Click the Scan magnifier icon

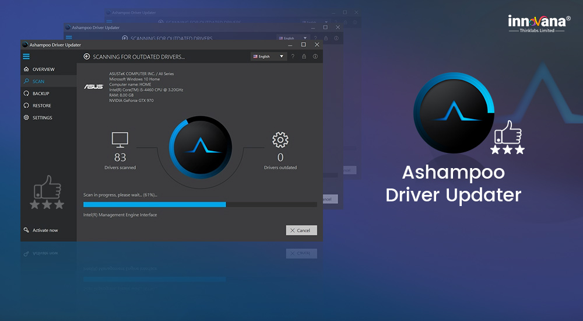(26, 81)
